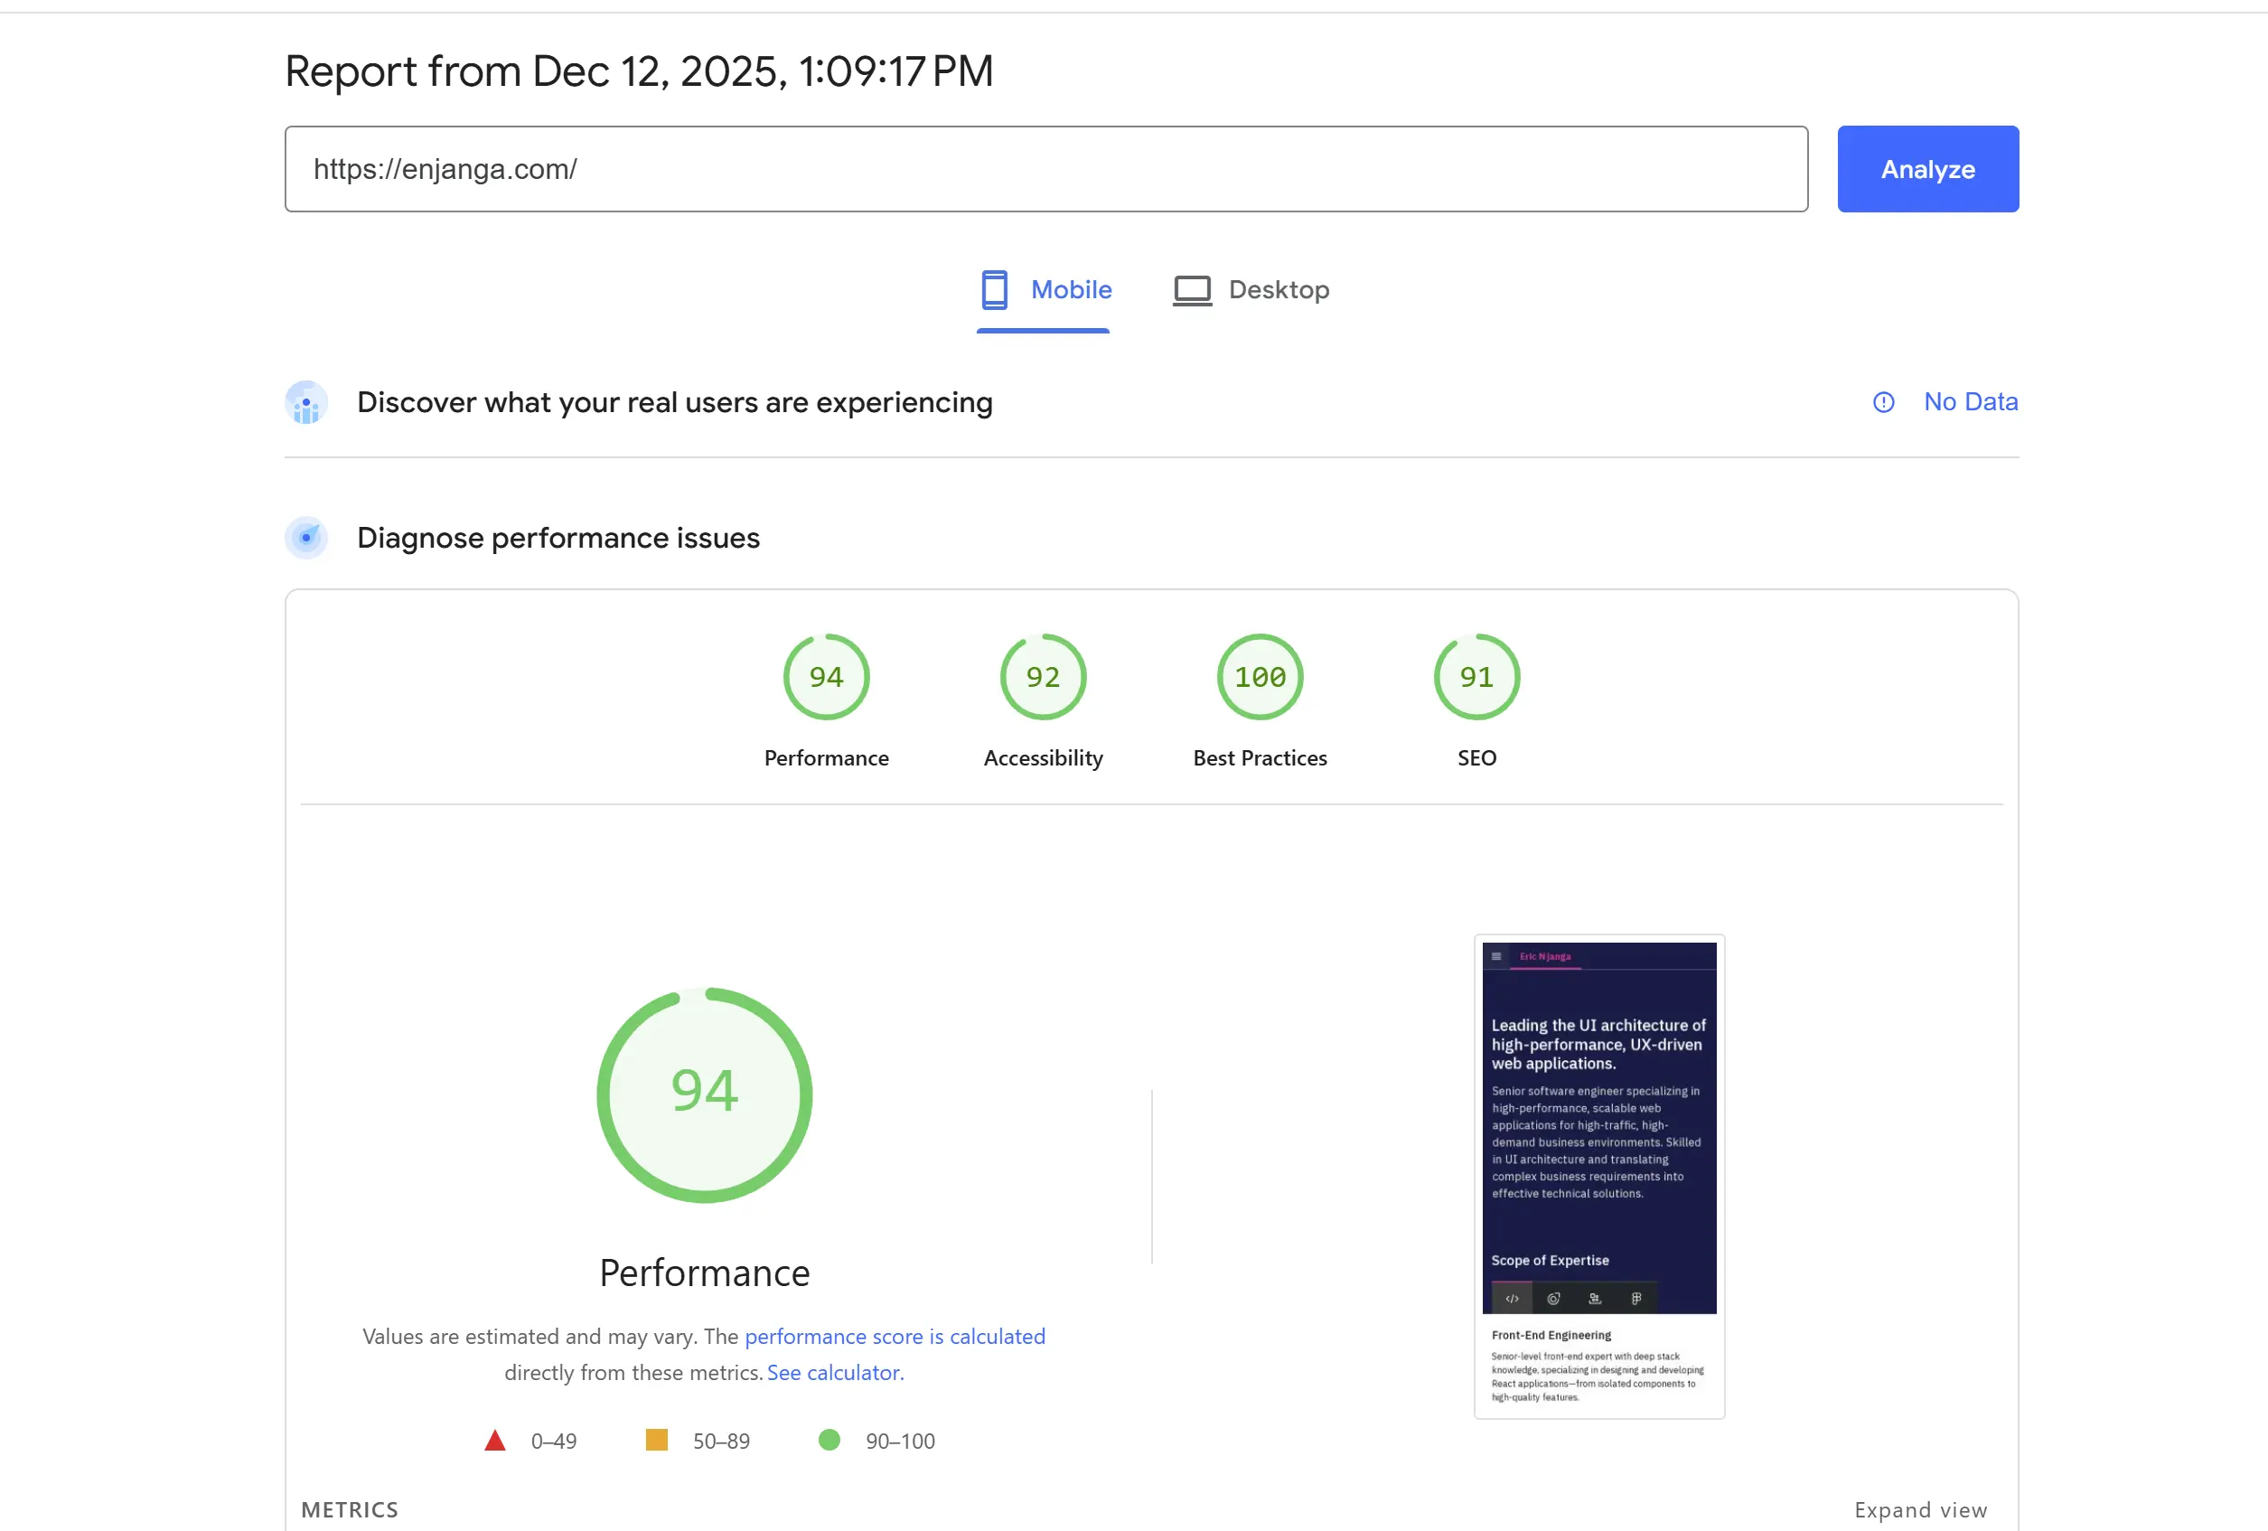Click the mobile page screenshot thumbnail
Image resolution: width=2268 pixels, height=1531 pixels.
(1598, 1176)
